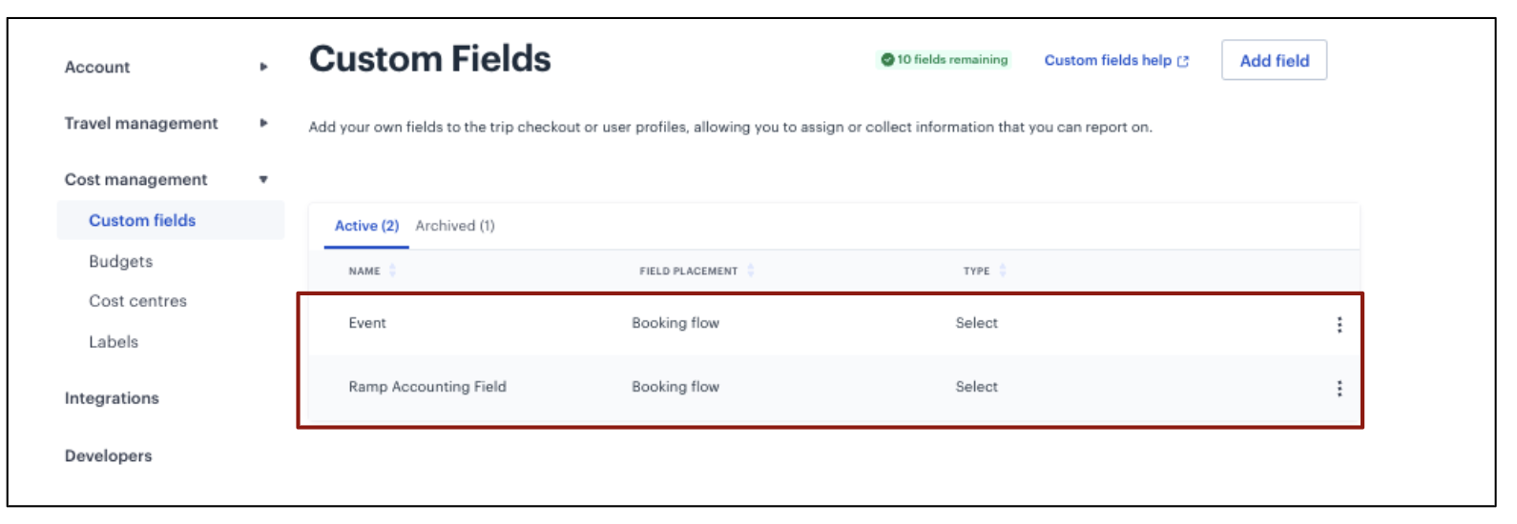Open the Labels sidebar item
Viewport: 1517px width, 524px height.
click(114, 342)
